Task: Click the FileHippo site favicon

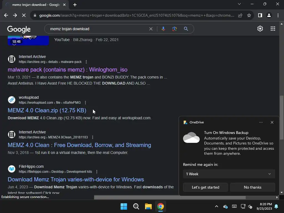Action: point(12,169)
